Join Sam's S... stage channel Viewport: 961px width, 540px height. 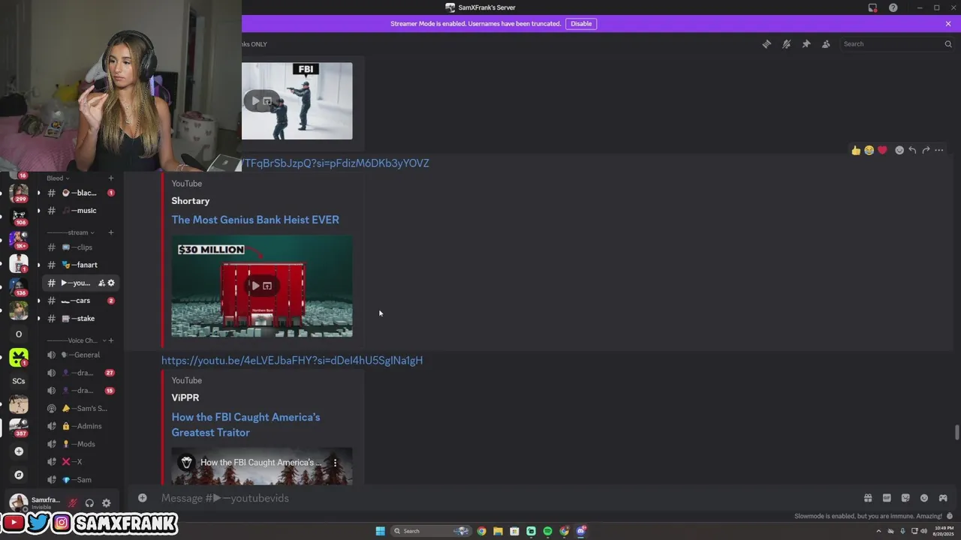[80, 409]
